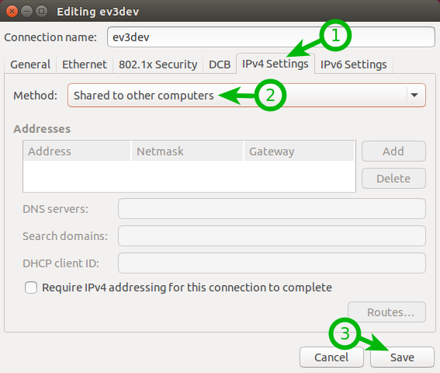Switch to the Ethernet tab
This screenshot has width=440, height=373.
click(x=85, y=64)
